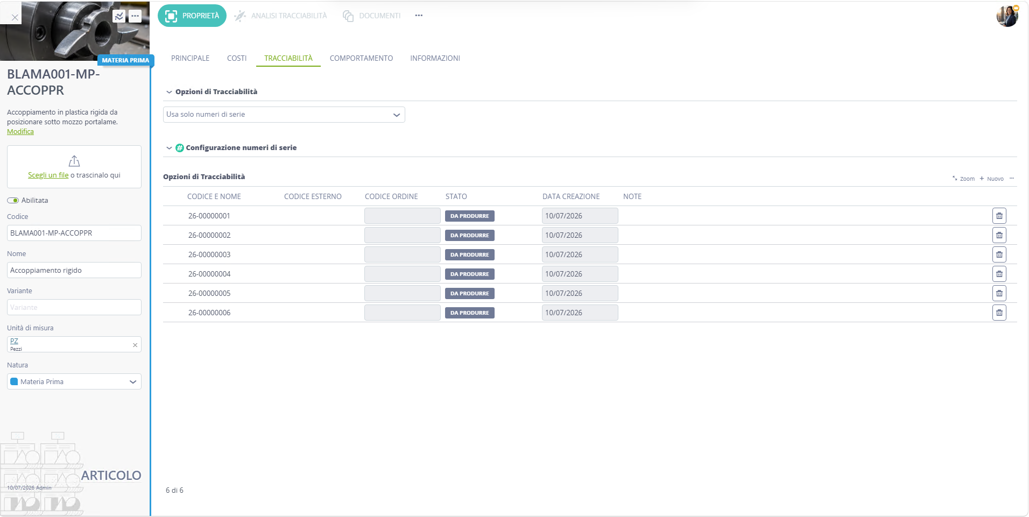Sort by STATO column header
The image size is (1029, 517).
point(456,196)
